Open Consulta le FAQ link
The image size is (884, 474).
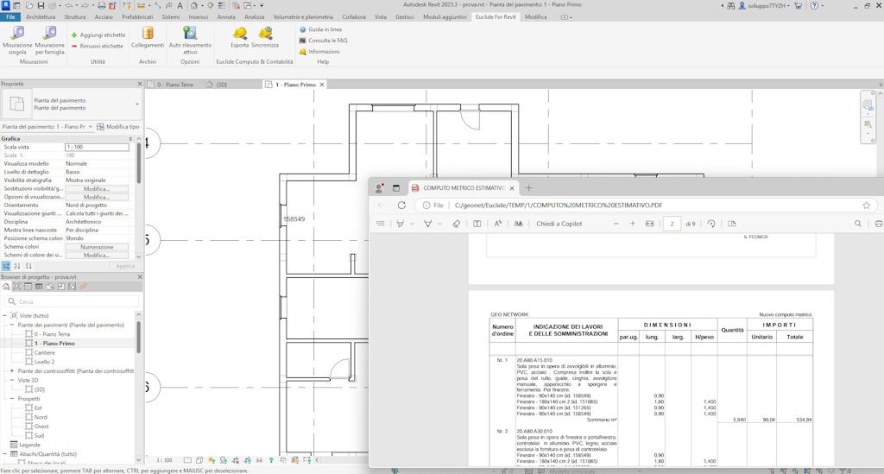[327, 41]
